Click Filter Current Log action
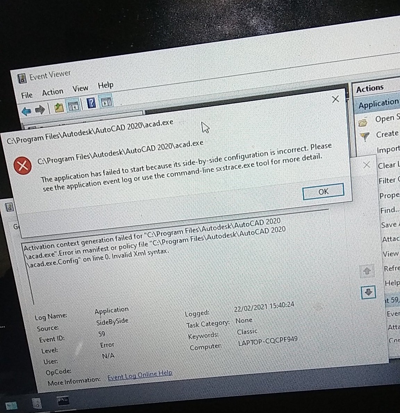 [389, 180]
